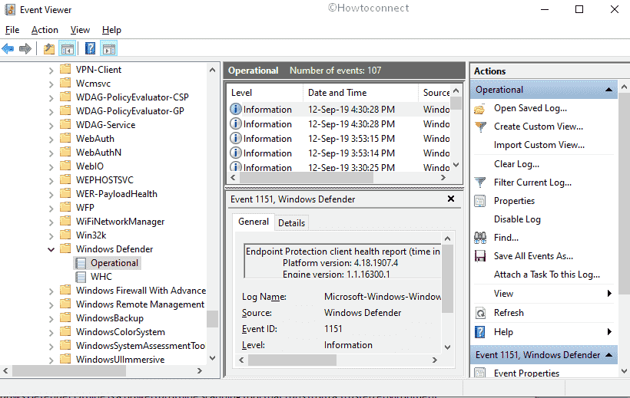Expand the WebAuth tree node

pos(51,140)
